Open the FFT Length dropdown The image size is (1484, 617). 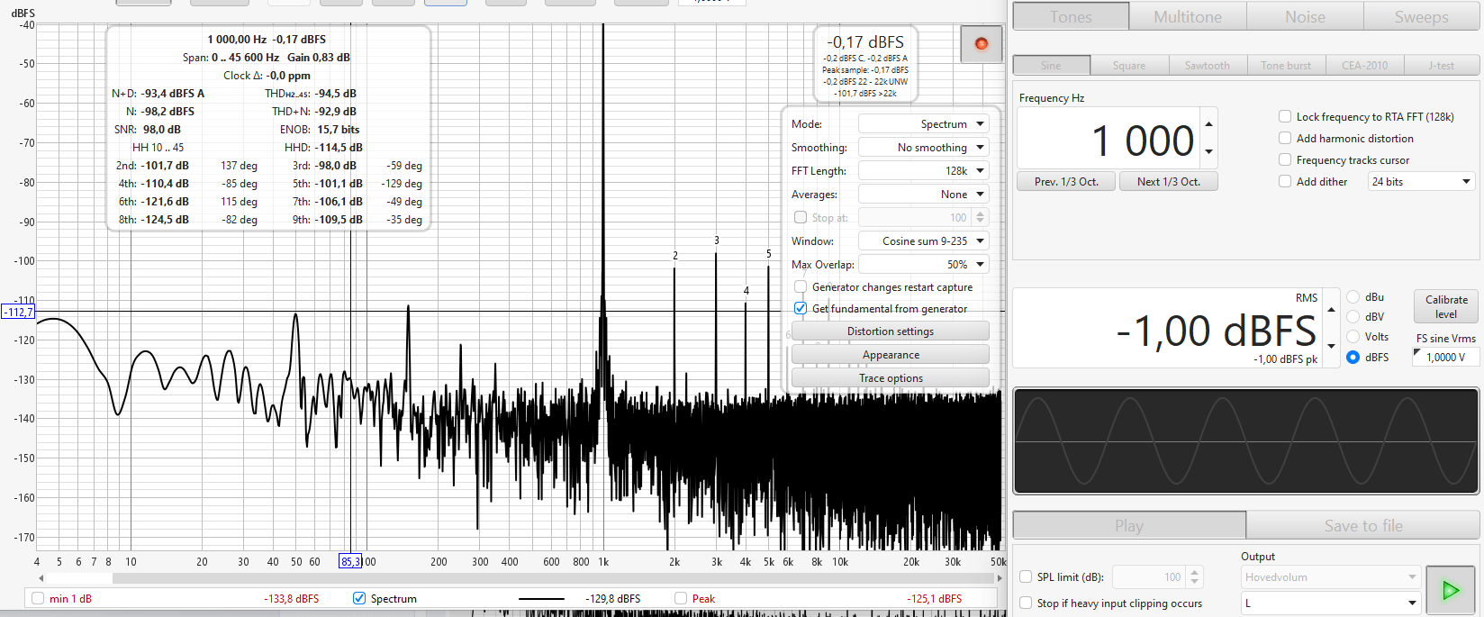924,170
